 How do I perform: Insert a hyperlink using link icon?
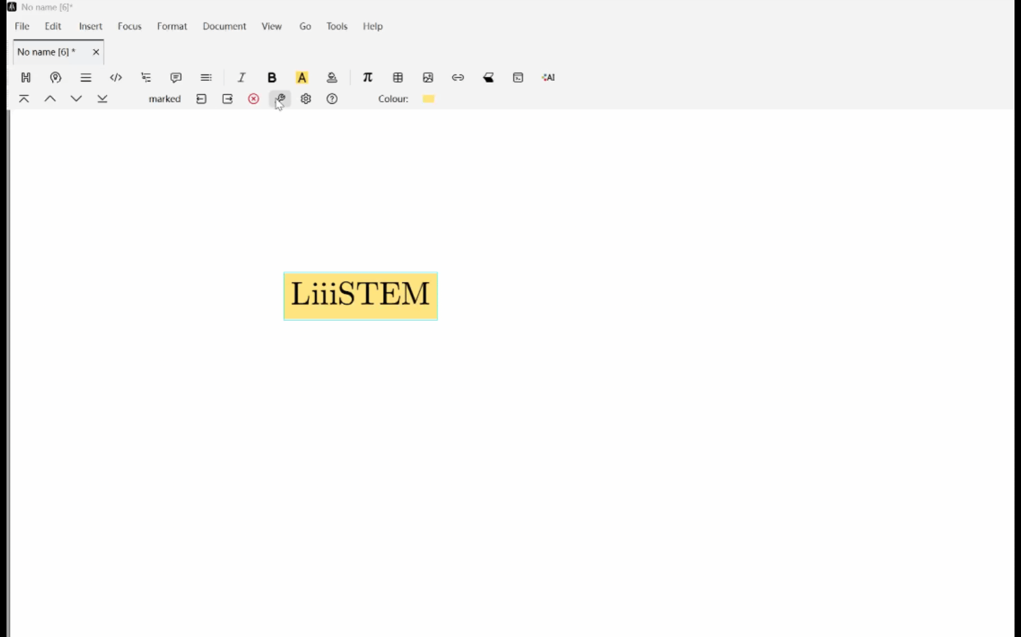click(458, 77)
